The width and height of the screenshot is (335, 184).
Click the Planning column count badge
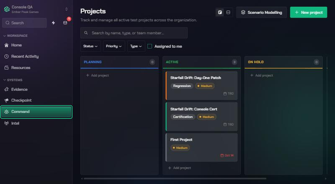click(x=152, y=62)
